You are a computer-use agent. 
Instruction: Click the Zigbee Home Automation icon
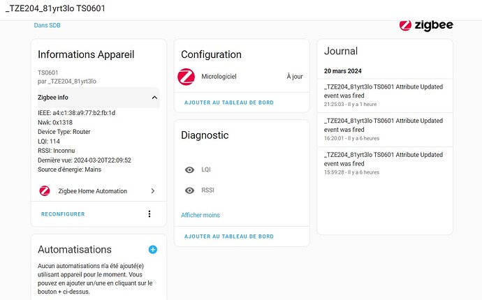[x=45, y=190]
